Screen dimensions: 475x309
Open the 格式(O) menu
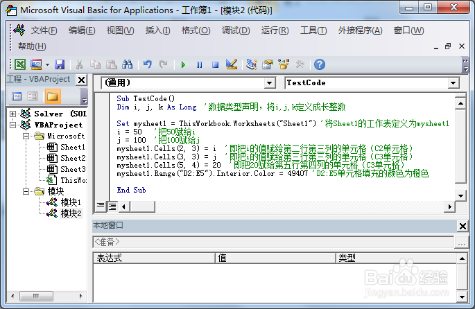tap(196, 30)
